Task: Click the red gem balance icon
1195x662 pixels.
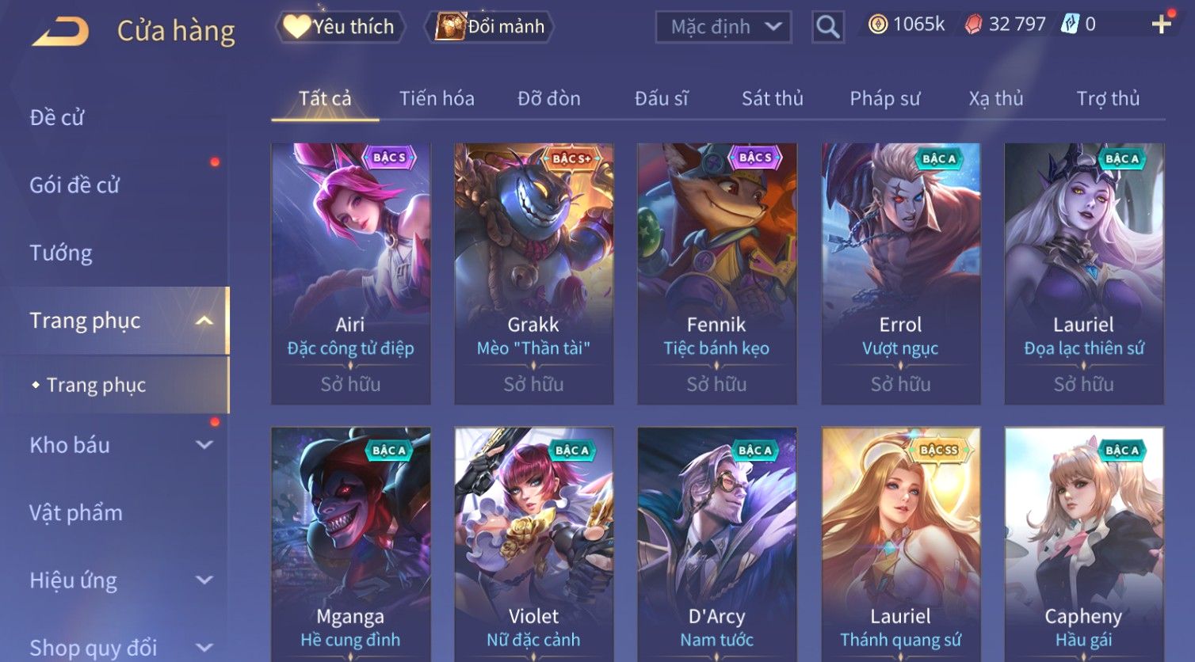Action: click(973, 25)
